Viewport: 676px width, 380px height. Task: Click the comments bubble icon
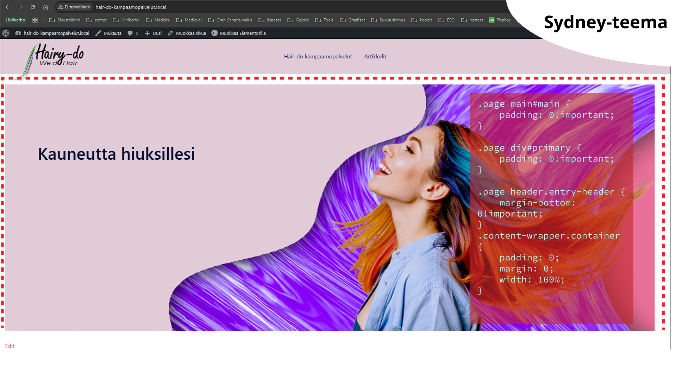pyautogui.click(x=130, y=33)
